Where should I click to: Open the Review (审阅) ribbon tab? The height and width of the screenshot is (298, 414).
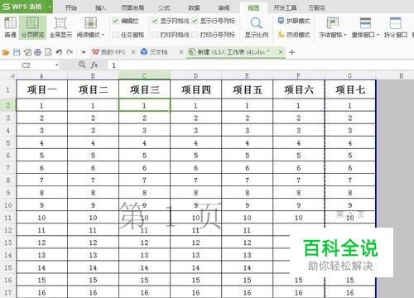point(224,7)
